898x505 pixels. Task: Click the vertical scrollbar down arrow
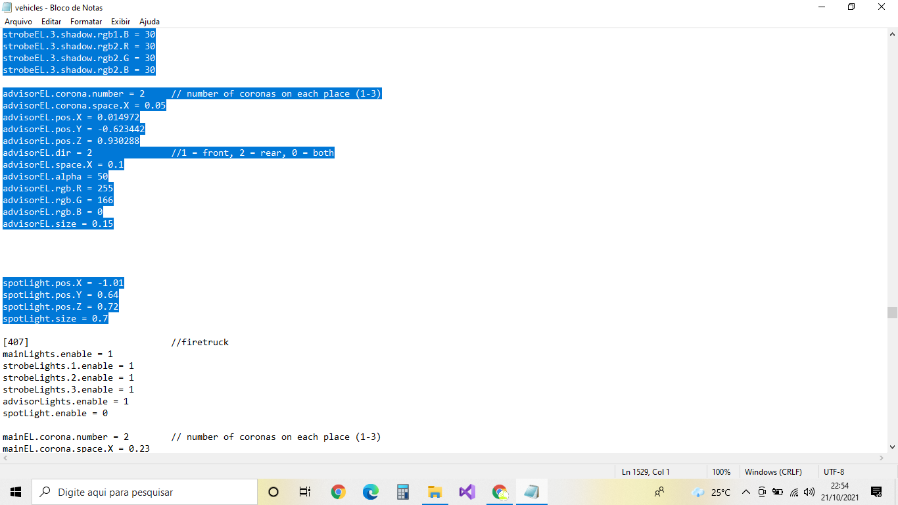[x=892, y=447]
